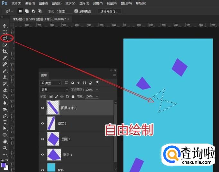219x172 pixels.
Task: Select the Eyedropper tool
Action: pos(5,58)
